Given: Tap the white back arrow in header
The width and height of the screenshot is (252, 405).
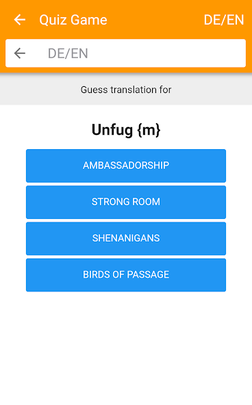Looking at the screenshot, I should click(x=20, y=20).
